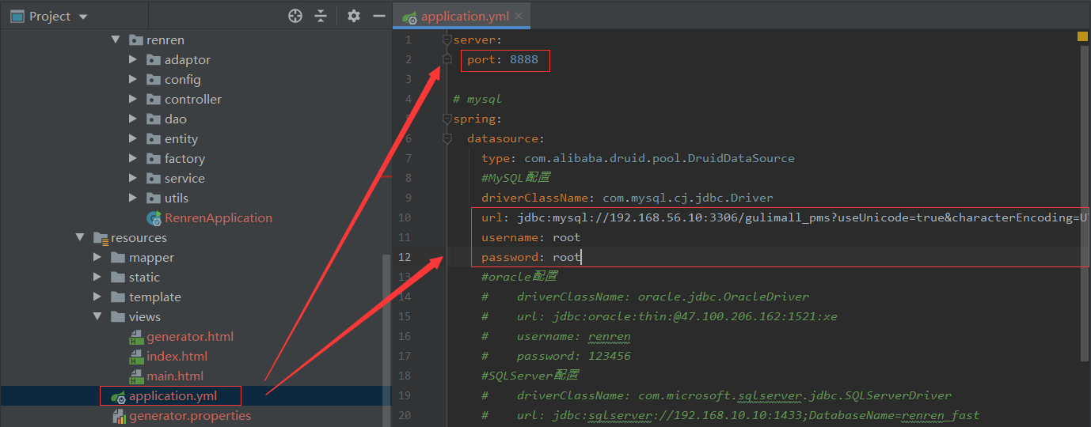Screen dimensions: 1091x427
Task: Select the utils package icon
Action: [153, 198]
